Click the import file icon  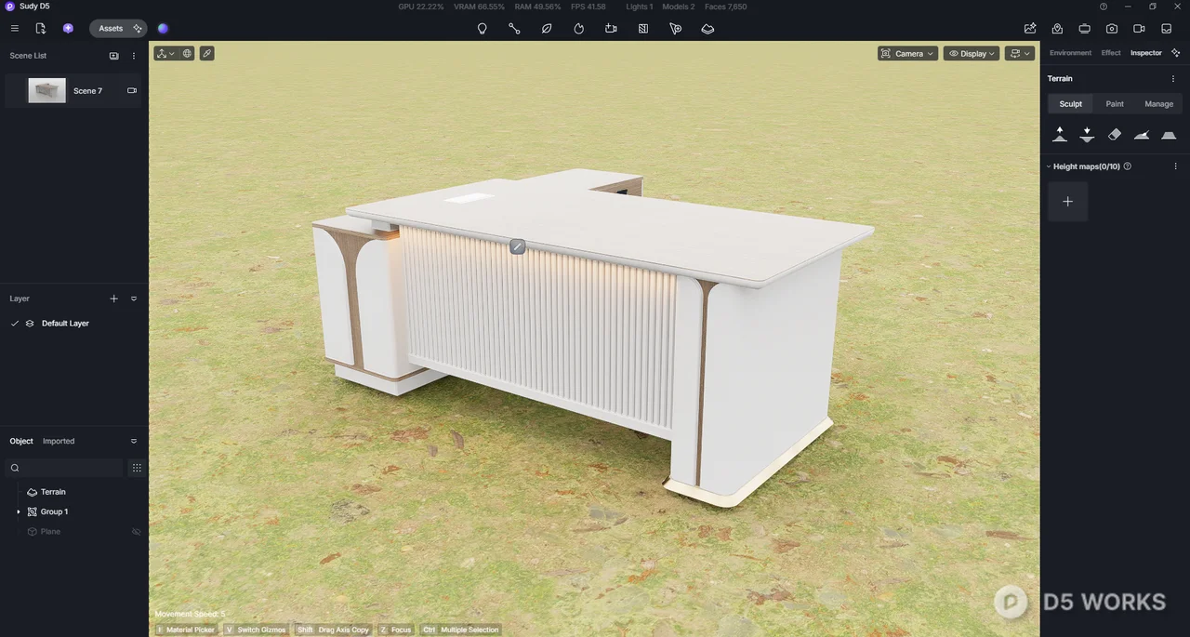[x=40, y=29]
